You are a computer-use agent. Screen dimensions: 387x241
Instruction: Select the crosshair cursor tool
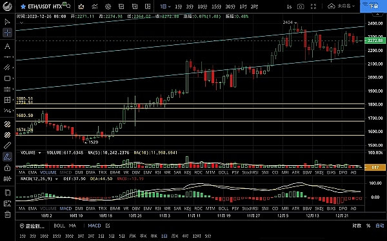[7, 33]
